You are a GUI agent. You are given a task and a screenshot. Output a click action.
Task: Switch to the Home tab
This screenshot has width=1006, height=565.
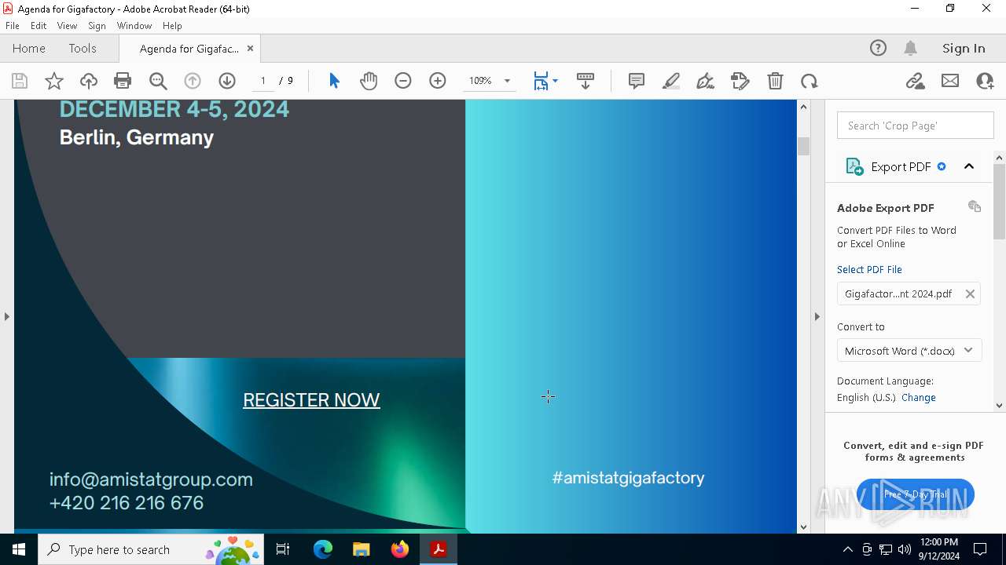point(29,48)
